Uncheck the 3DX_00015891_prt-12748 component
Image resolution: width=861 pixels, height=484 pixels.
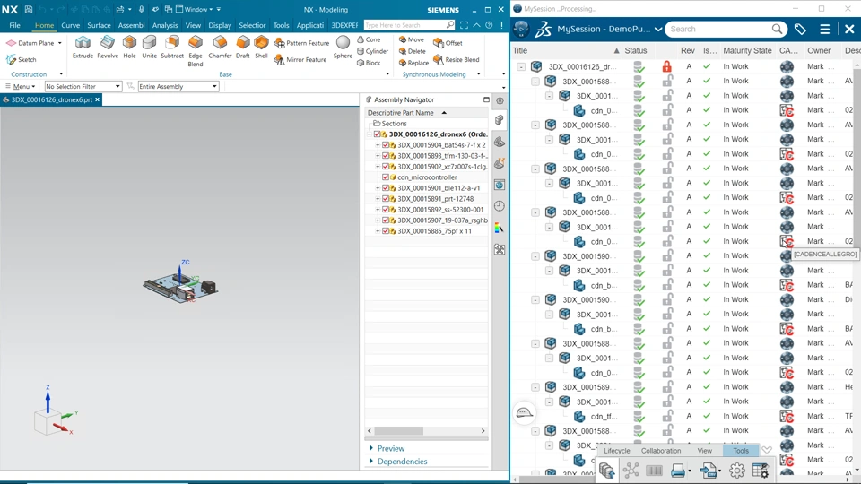tap(386, 199)
